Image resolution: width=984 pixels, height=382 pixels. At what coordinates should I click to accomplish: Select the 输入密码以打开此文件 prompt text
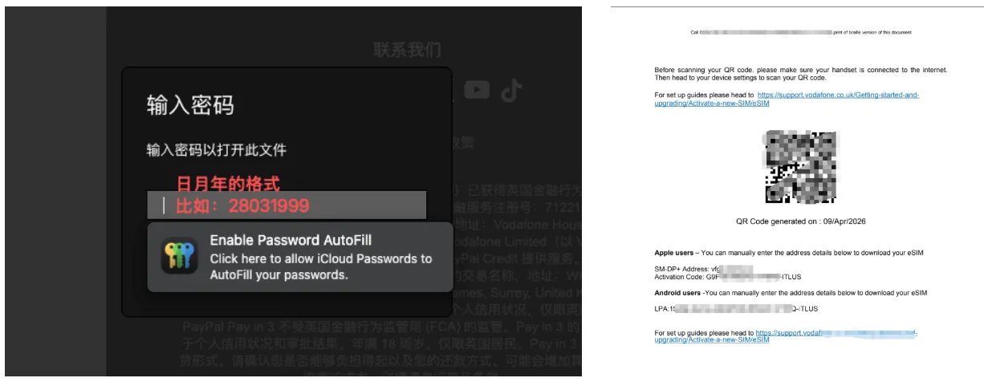coord(216,150)
